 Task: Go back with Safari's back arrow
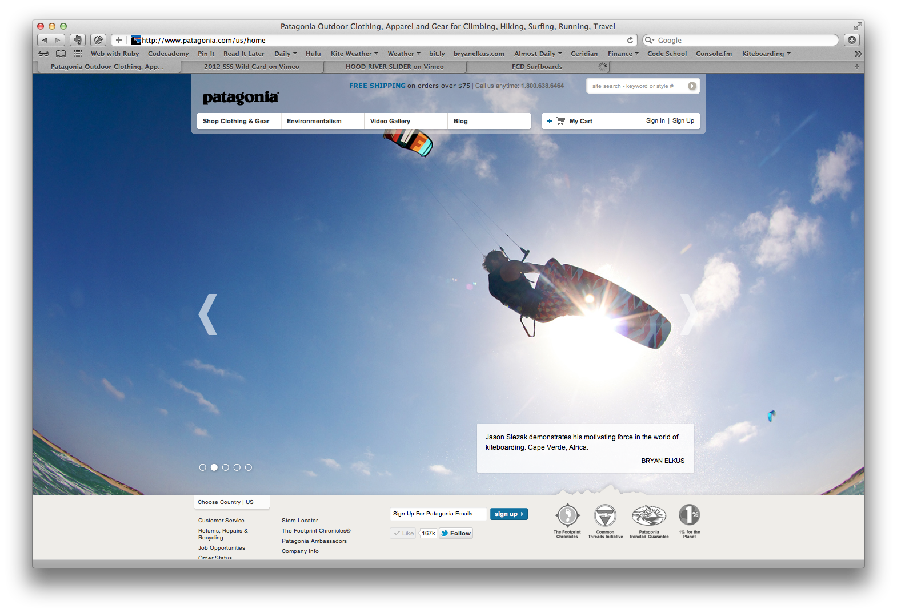click(x=45, y=40)
